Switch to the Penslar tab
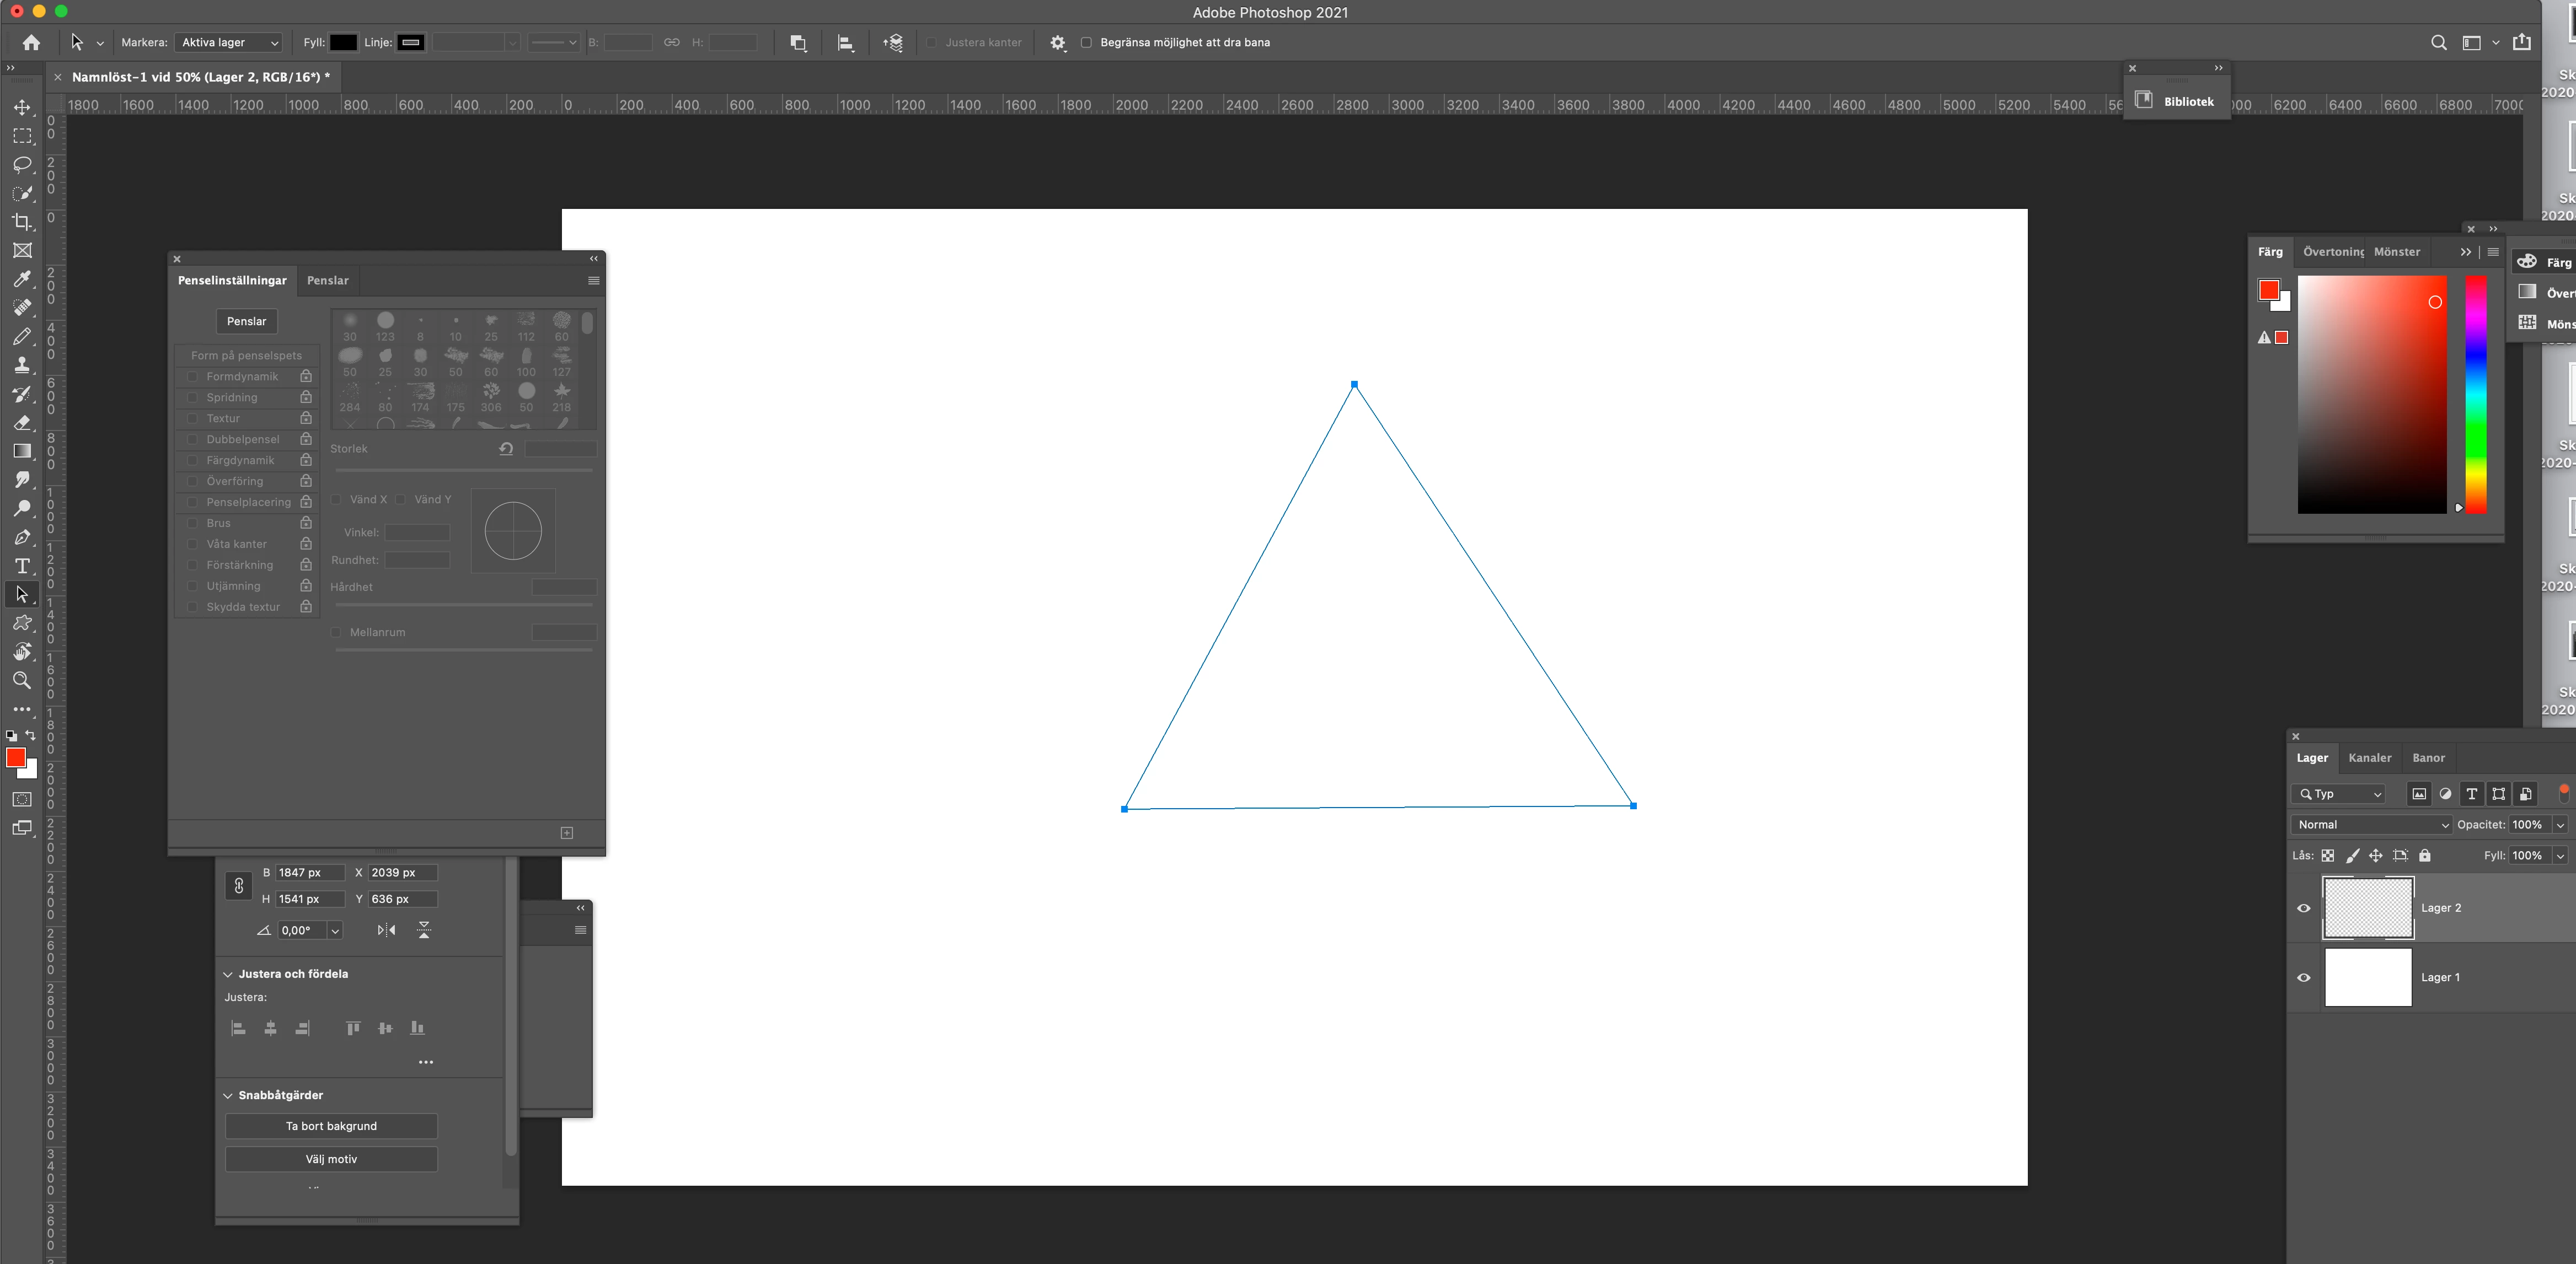 (x=327, y=281)
